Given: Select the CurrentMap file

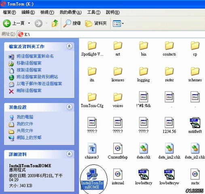Looking at the screenshot, I should pyautogui.click(x=118, y=148).
